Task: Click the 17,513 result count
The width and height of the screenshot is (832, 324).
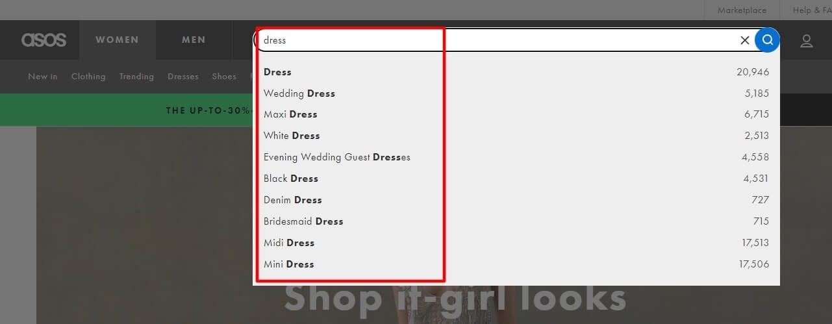Action: tap(755, 243)
